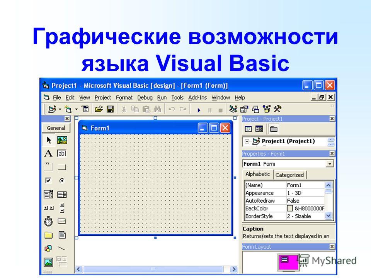Switch to the Alphabetic properties tab
371x278 pixels.
(257, 174)
